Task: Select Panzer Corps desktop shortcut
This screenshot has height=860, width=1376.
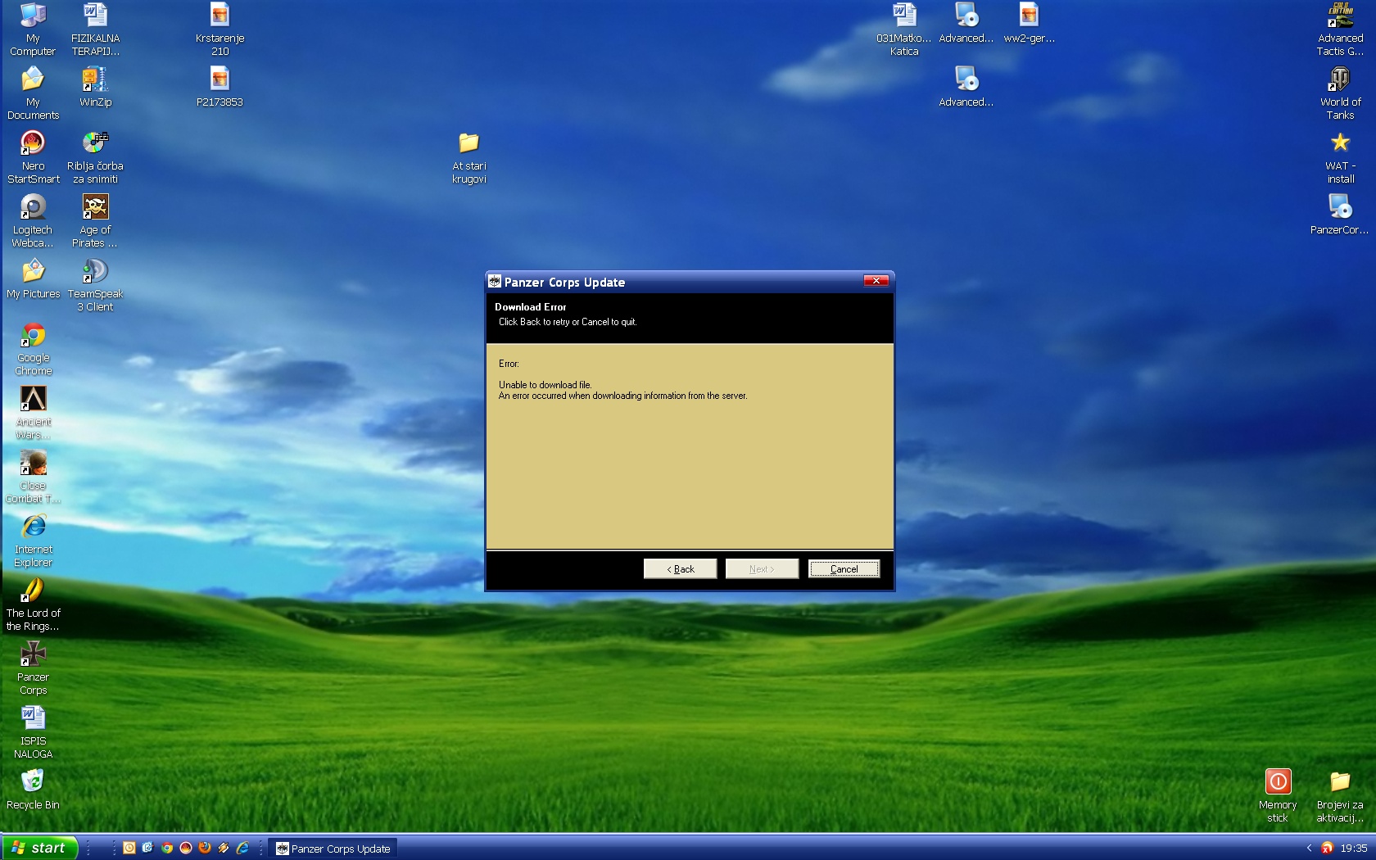Action: [33, 668]
